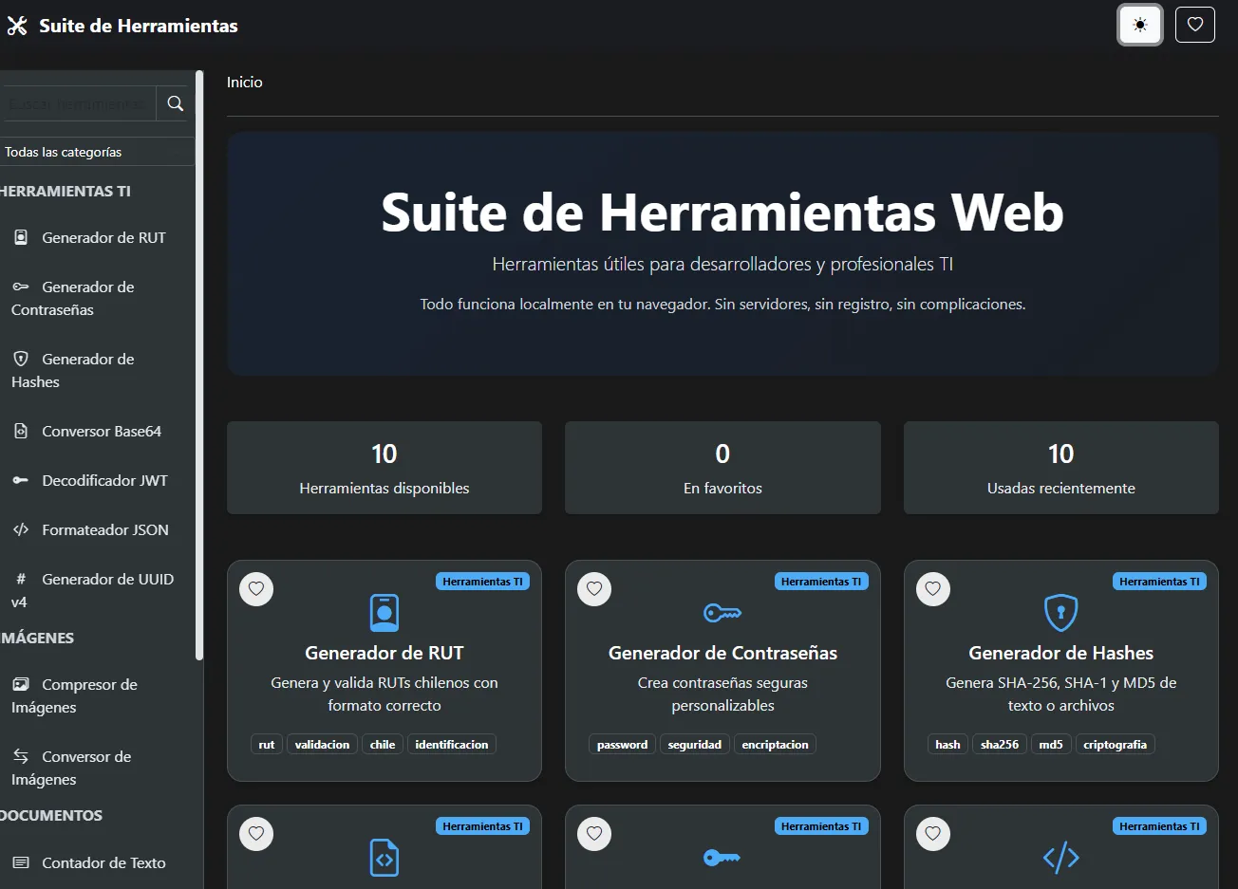Toggle the light/dark theme sun button
The height and width of the screenshot is (889, 1238).
1140,25
